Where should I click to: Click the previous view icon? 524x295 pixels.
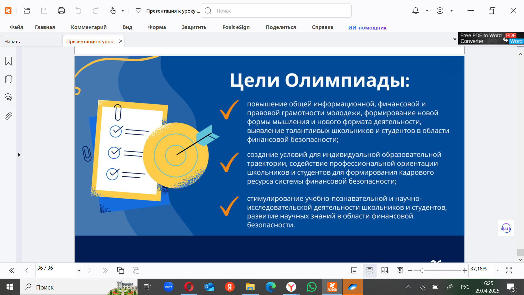pyautogui.click(x=121, y=270)
